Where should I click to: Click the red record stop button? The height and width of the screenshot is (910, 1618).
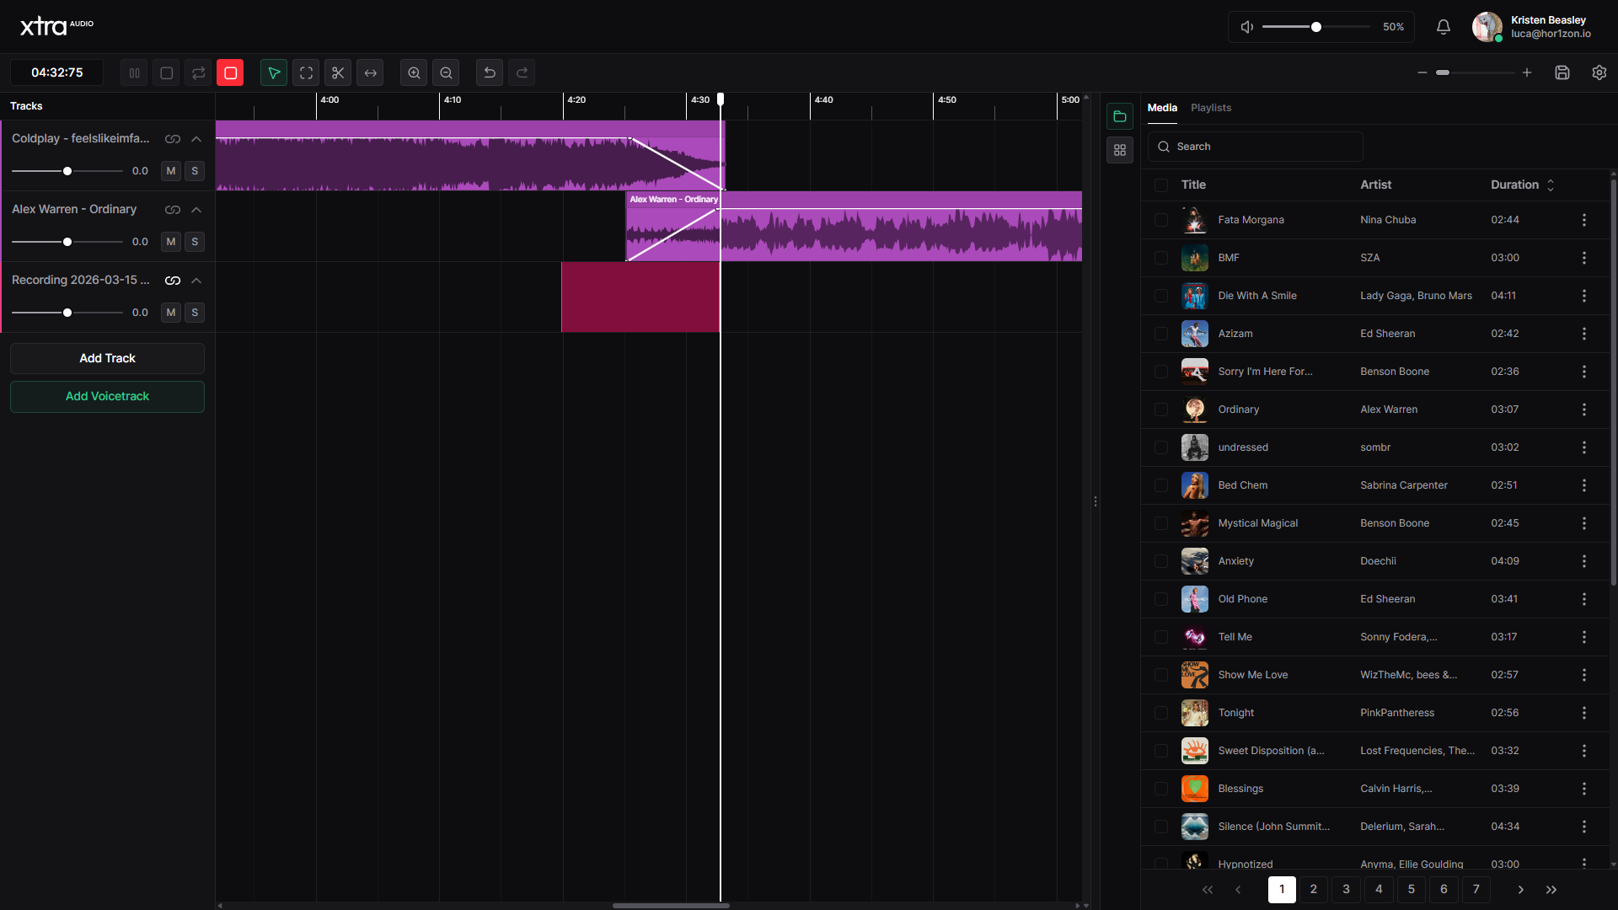coord(229,72)
